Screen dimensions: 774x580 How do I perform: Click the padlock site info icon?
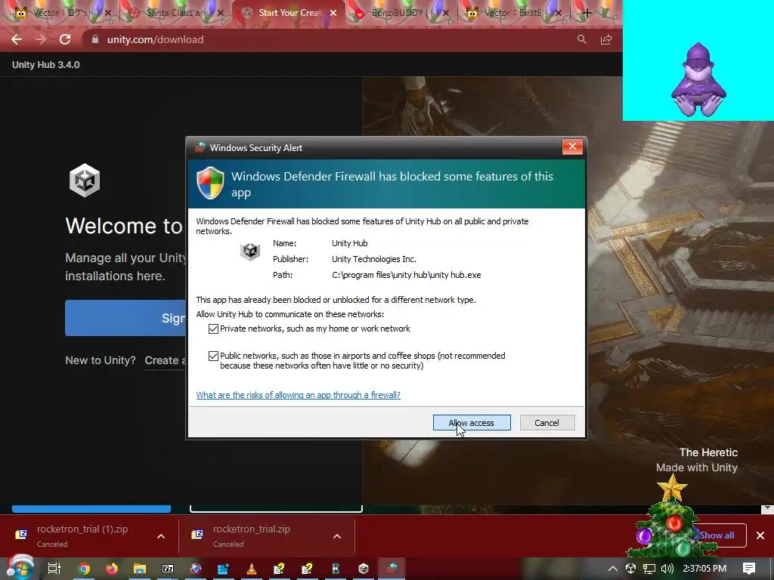[95, 39]
